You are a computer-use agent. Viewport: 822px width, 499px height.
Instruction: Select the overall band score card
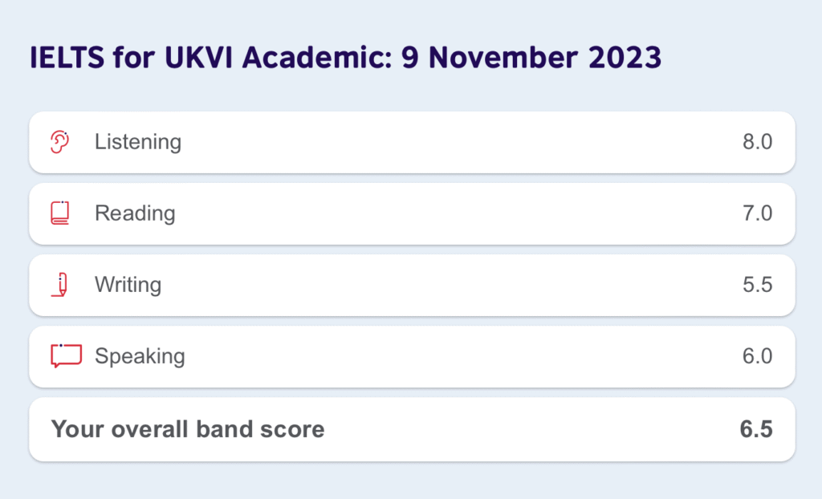click(x=412, y=429)
